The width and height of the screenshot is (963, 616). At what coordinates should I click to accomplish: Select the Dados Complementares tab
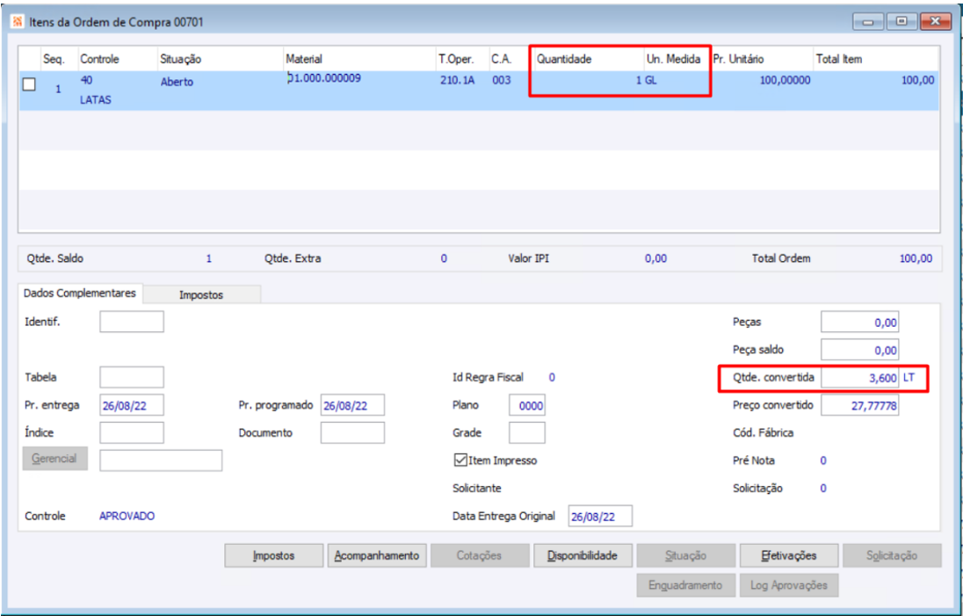click(80, 293)
